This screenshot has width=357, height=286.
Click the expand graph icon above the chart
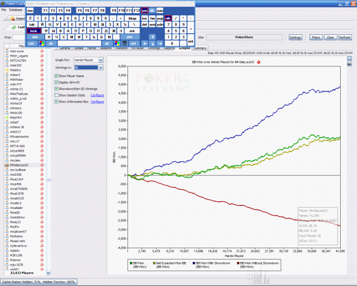coord(349,59)
